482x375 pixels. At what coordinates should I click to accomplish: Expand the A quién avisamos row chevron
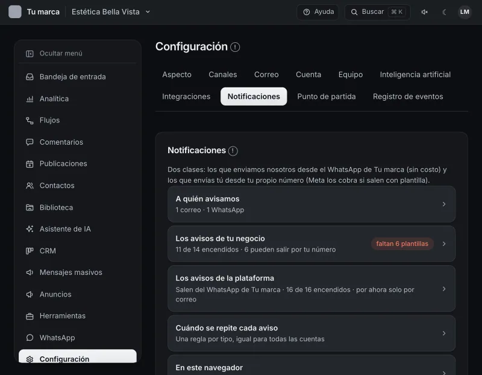tap(444, 204)
